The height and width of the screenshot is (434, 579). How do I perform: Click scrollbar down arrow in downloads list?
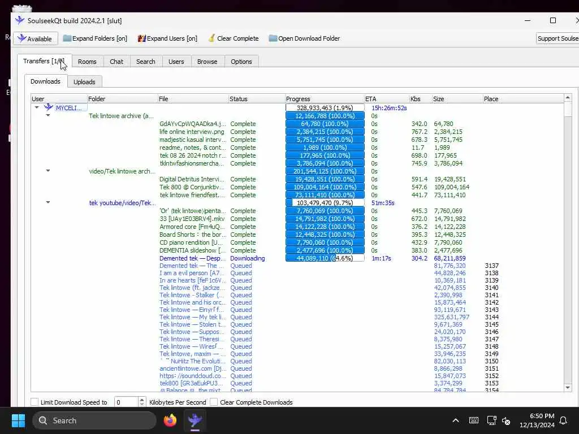tap(568, 387)
